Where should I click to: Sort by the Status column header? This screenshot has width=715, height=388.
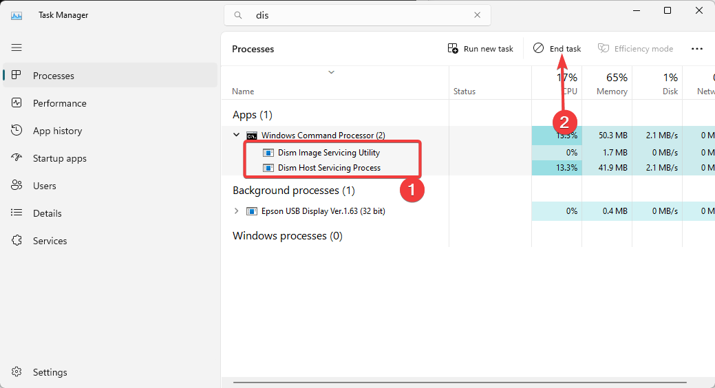pyautogui.click(x=490, y=83)
